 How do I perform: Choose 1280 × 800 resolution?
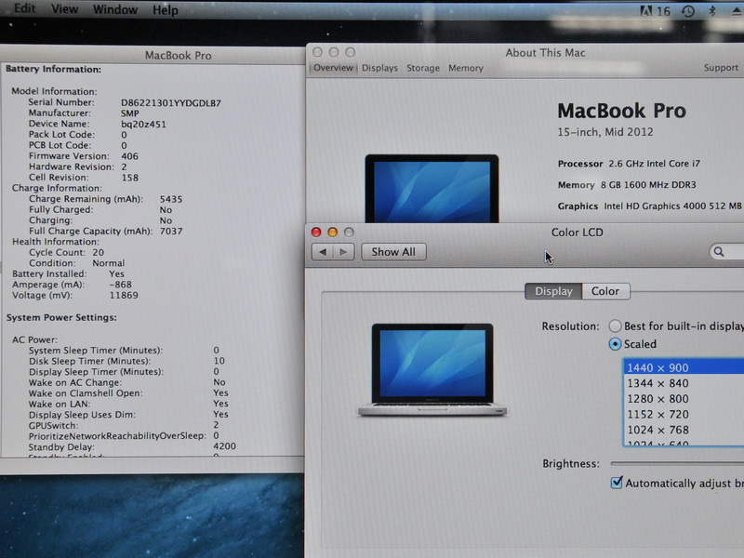pos(684,399)
